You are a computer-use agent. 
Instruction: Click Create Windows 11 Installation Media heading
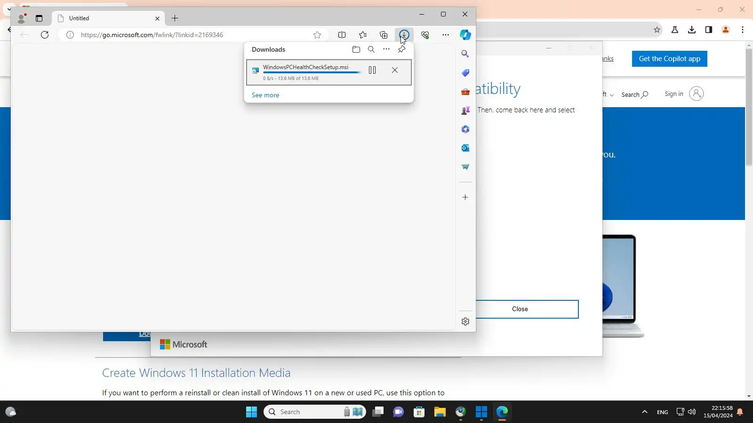[196, 373]
